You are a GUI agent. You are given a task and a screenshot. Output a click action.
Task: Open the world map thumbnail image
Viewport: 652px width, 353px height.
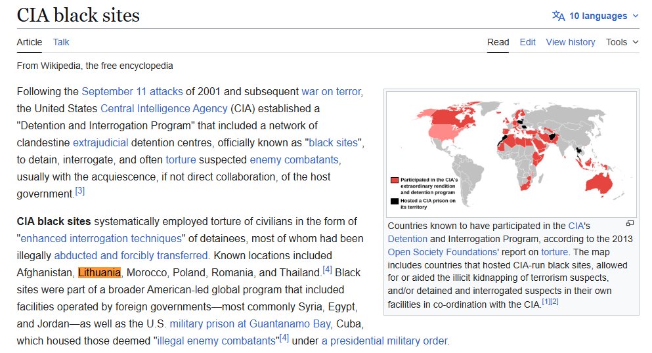511,154
